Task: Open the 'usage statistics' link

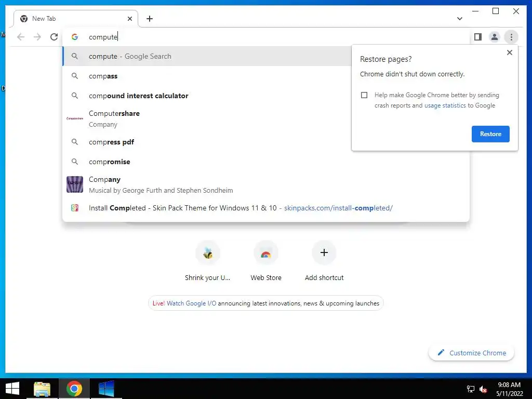Action: point(445,105)
